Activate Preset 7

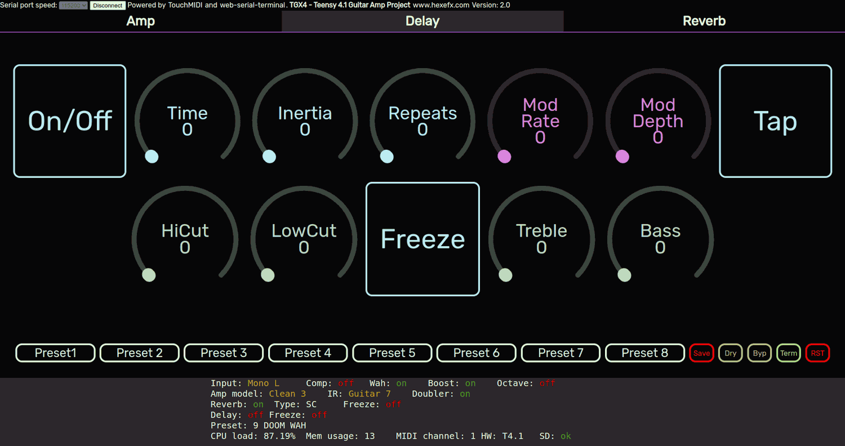(561, 353)
